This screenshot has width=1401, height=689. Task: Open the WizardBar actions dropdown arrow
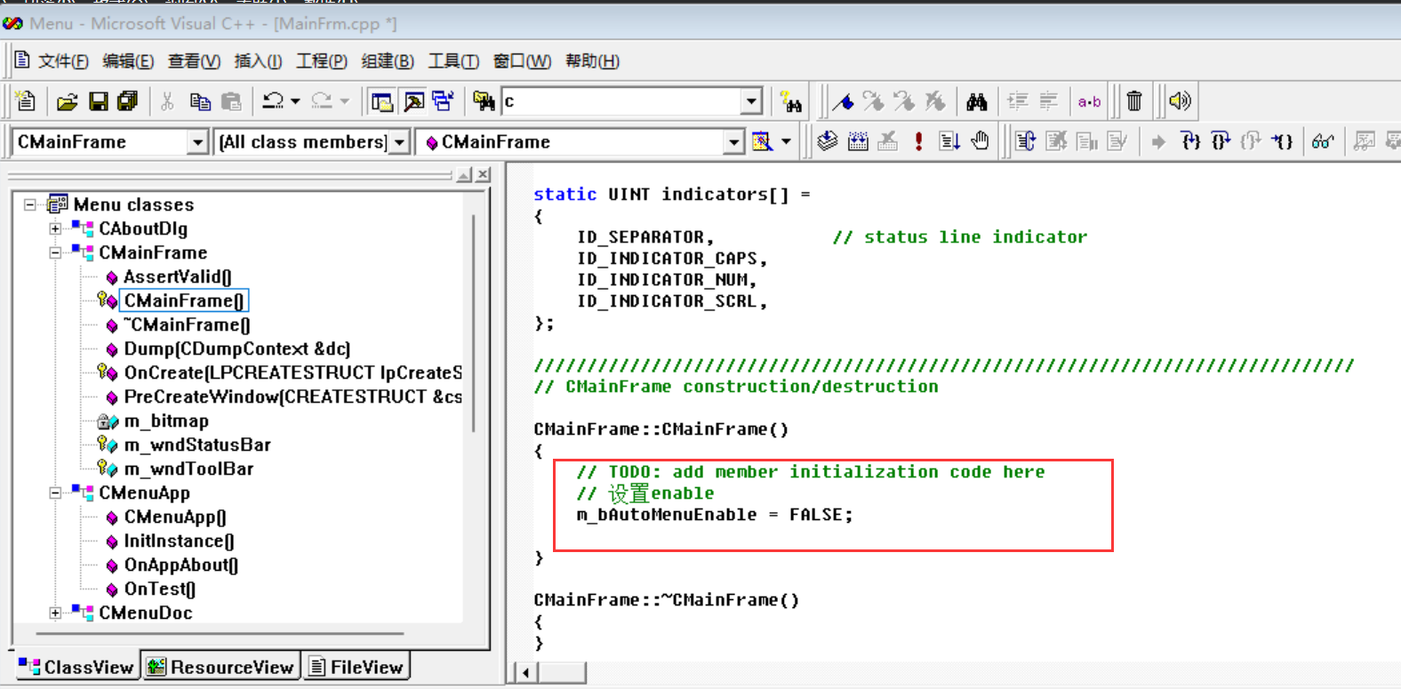(786, 141)
